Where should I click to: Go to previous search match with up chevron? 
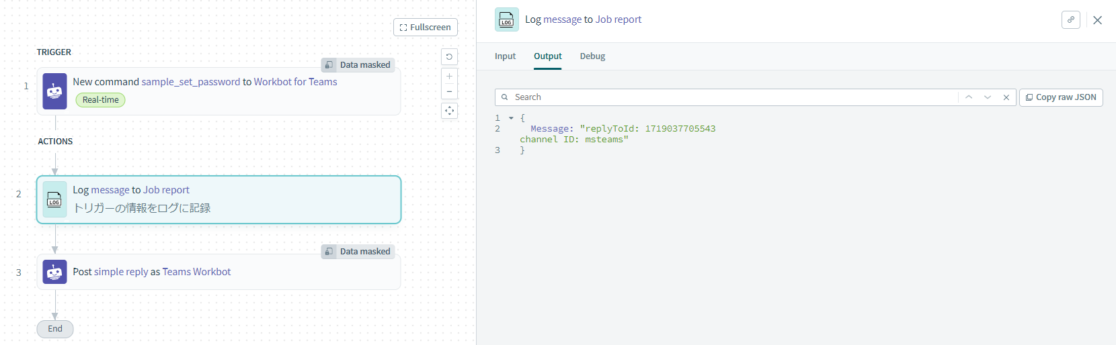tap(969, 97)
